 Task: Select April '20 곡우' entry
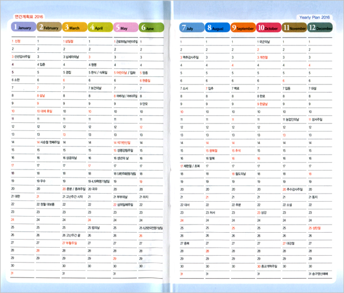93,189
